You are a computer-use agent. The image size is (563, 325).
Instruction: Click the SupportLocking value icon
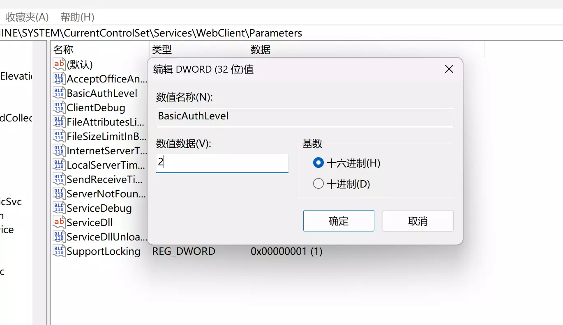(59, 251)
